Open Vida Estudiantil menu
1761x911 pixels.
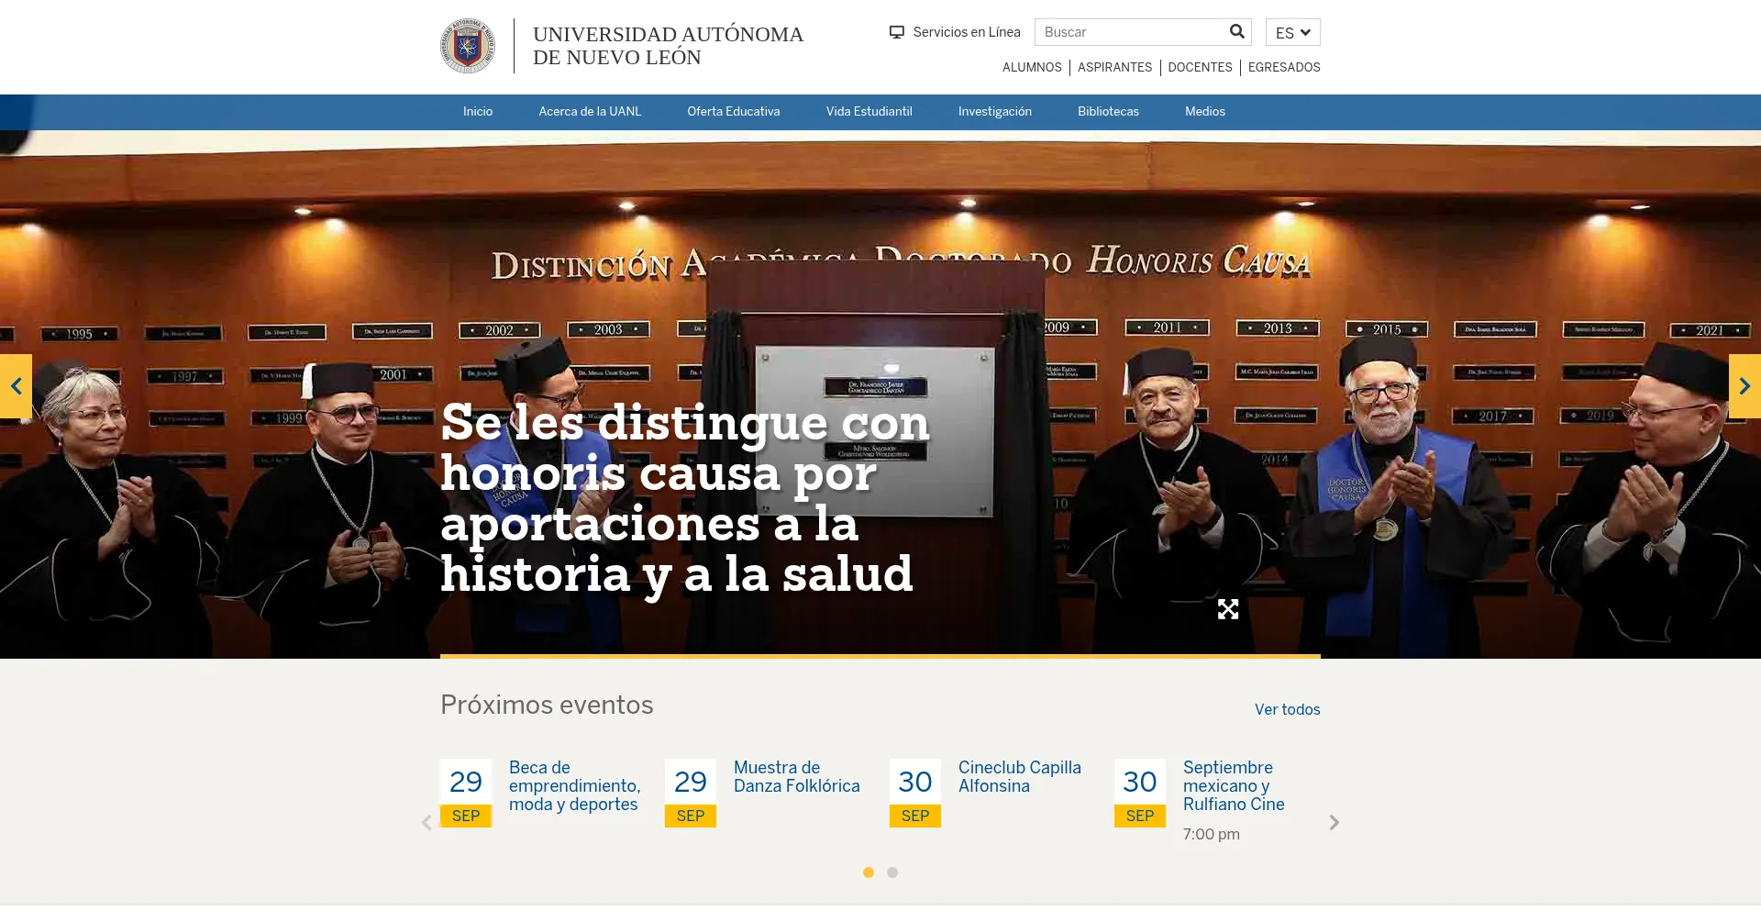click(x=869, y=112)
